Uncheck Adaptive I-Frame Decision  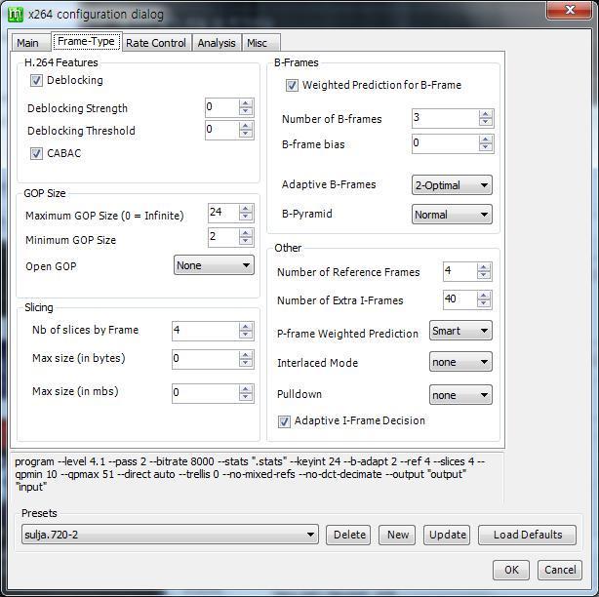pos(284,421)
